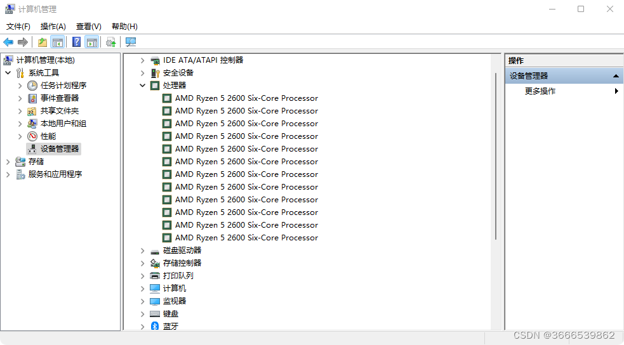Click the 本地用户和组 icon
The height and width of the screenshot is (345, 624).
pyautogui.click(x=32, y=124)
